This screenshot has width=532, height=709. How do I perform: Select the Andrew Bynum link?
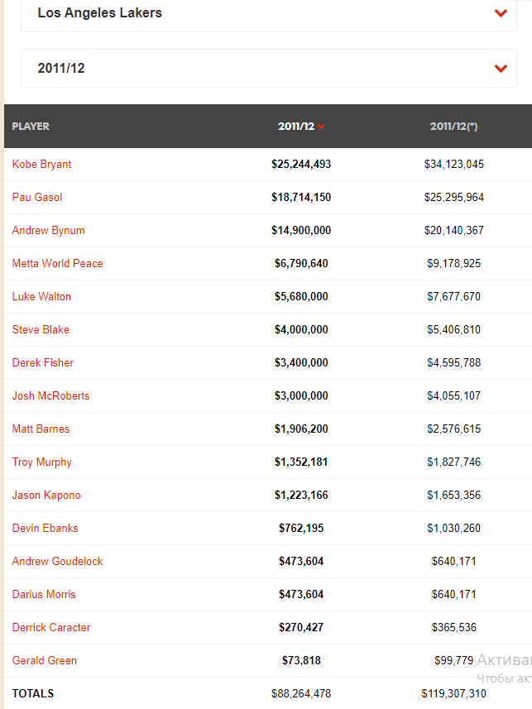point(49,230)
